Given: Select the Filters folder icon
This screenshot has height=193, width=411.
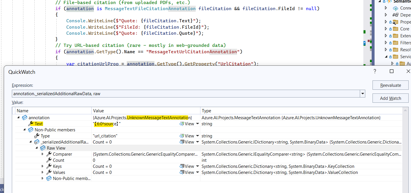Looking at the screenshot, I should (395, 43).
